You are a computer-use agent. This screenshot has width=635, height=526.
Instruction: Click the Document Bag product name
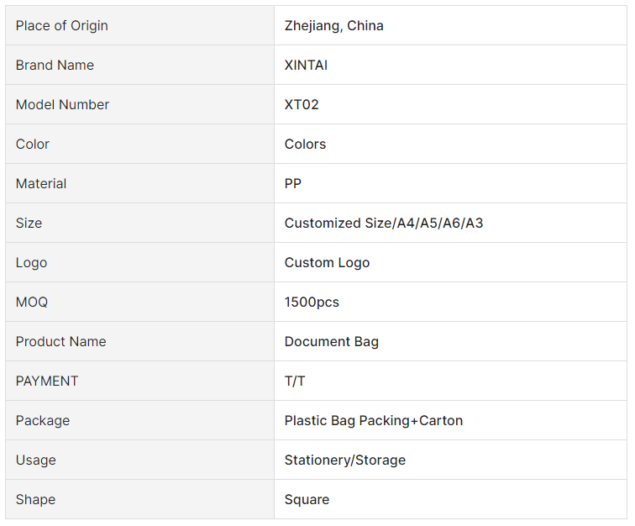coord(331,342)
